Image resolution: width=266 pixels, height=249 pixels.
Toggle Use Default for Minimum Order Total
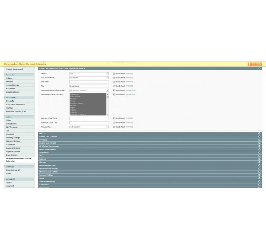coord(114,118)
